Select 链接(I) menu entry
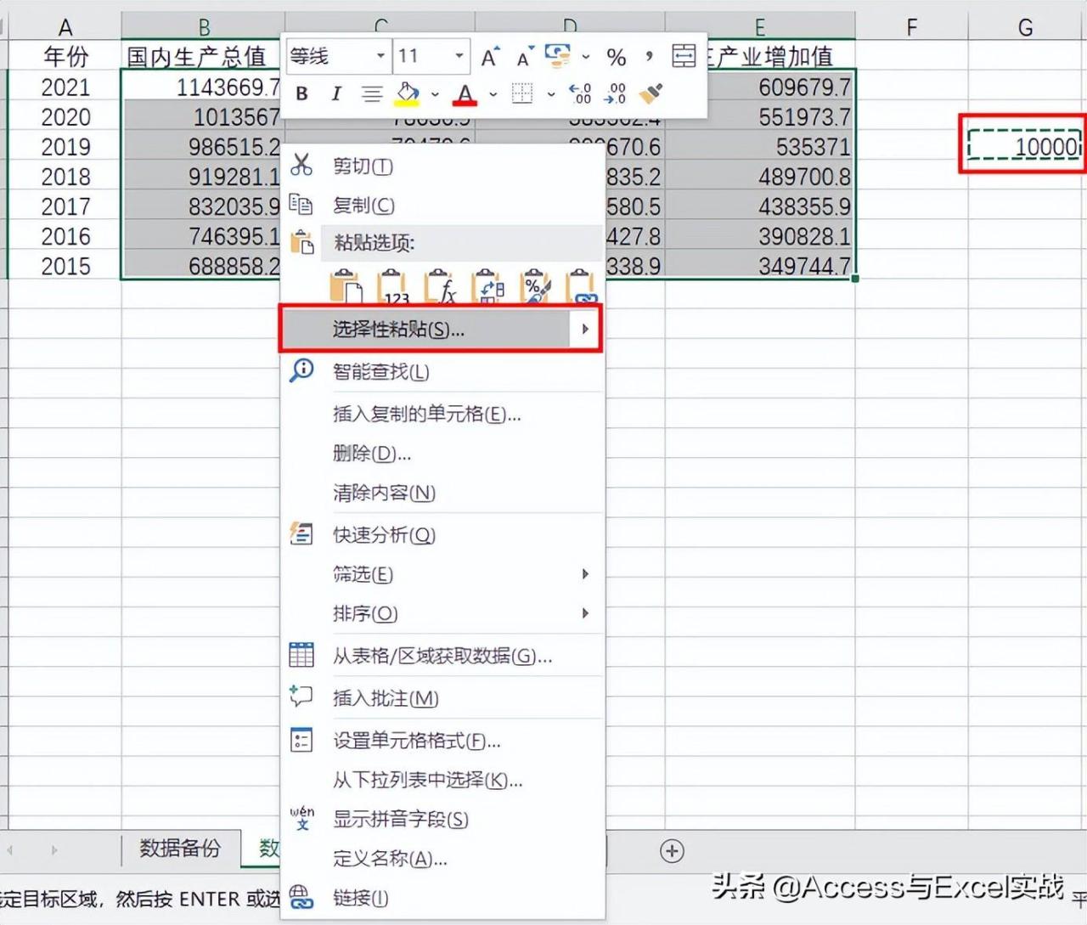This screenshot has width=1087, height=925. click(442, 898)
